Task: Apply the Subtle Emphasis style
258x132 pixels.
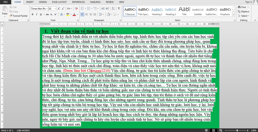Action: tap(212, 11)
